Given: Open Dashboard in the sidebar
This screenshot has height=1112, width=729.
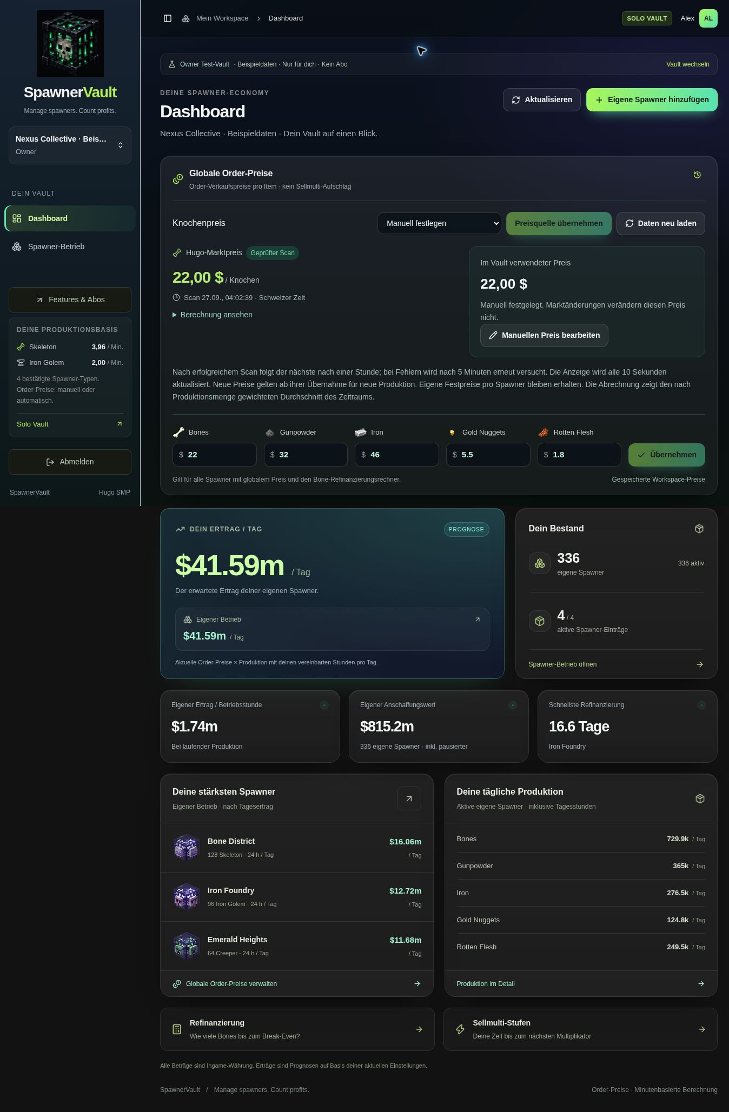Looking at the screenshot, I should [x=70, y=218].
